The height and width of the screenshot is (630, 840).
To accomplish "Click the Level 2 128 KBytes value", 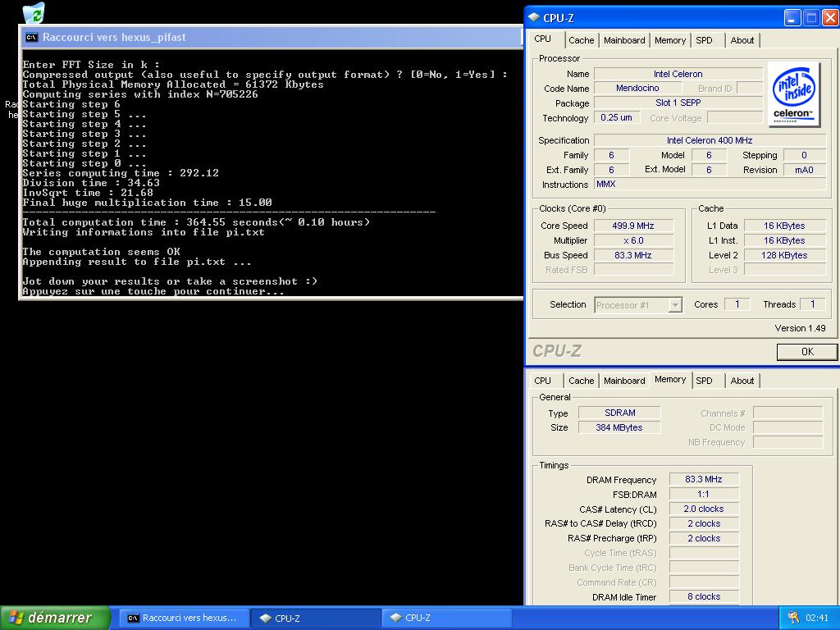I will 784,255.
